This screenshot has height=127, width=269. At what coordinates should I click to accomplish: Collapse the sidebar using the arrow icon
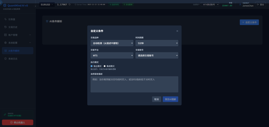tap(35, 6)
